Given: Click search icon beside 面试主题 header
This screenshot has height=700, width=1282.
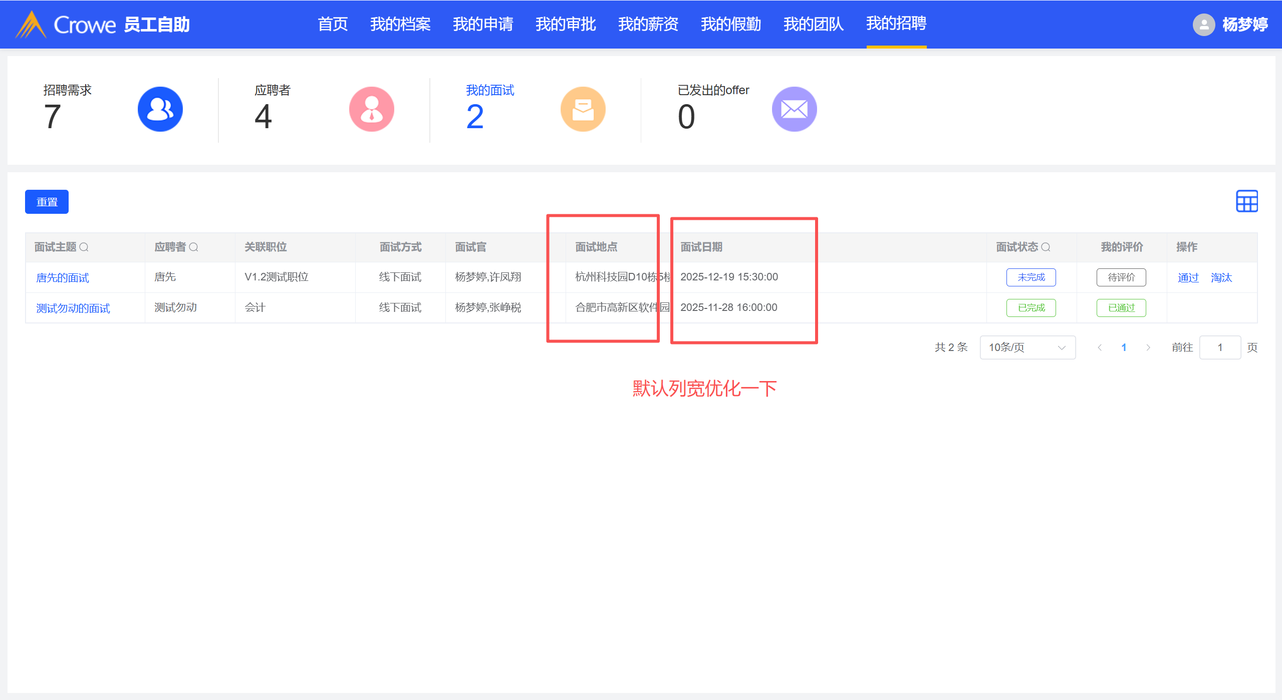Looking at the screenshot, I should pyautogui.click(x=84, y=247).
